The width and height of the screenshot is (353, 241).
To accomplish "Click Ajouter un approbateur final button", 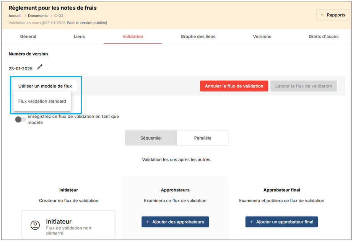I will coord(281,222).
